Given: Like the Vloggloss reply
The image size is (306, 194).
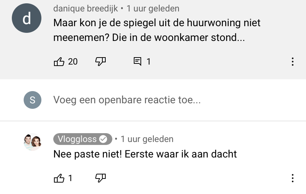Looking at the screenshot, I should tap(59, 179).
